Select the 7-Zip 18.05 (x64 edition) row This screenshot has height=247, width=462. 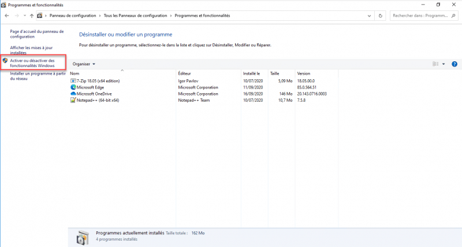point(204,81)
